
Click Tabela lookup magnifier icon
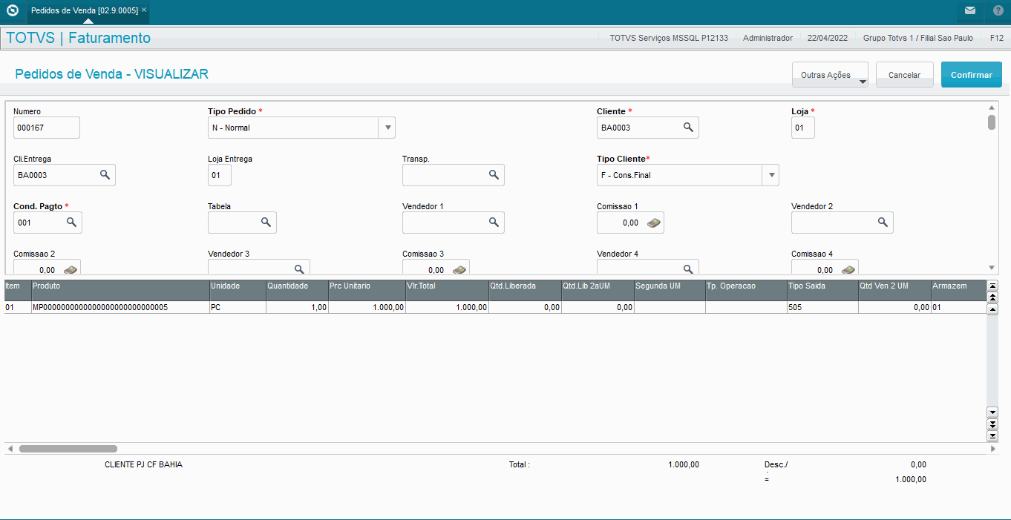(x=266, y=223)
